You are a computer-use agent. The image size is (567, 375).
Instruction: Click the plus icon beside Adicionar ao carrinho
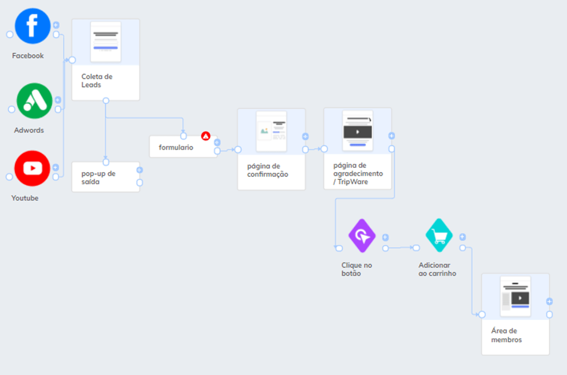[463, 237]
